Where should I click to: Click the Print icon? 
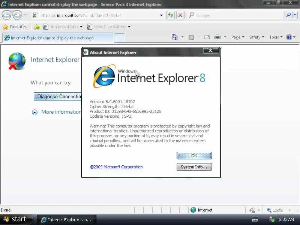[x=217, y=37]
